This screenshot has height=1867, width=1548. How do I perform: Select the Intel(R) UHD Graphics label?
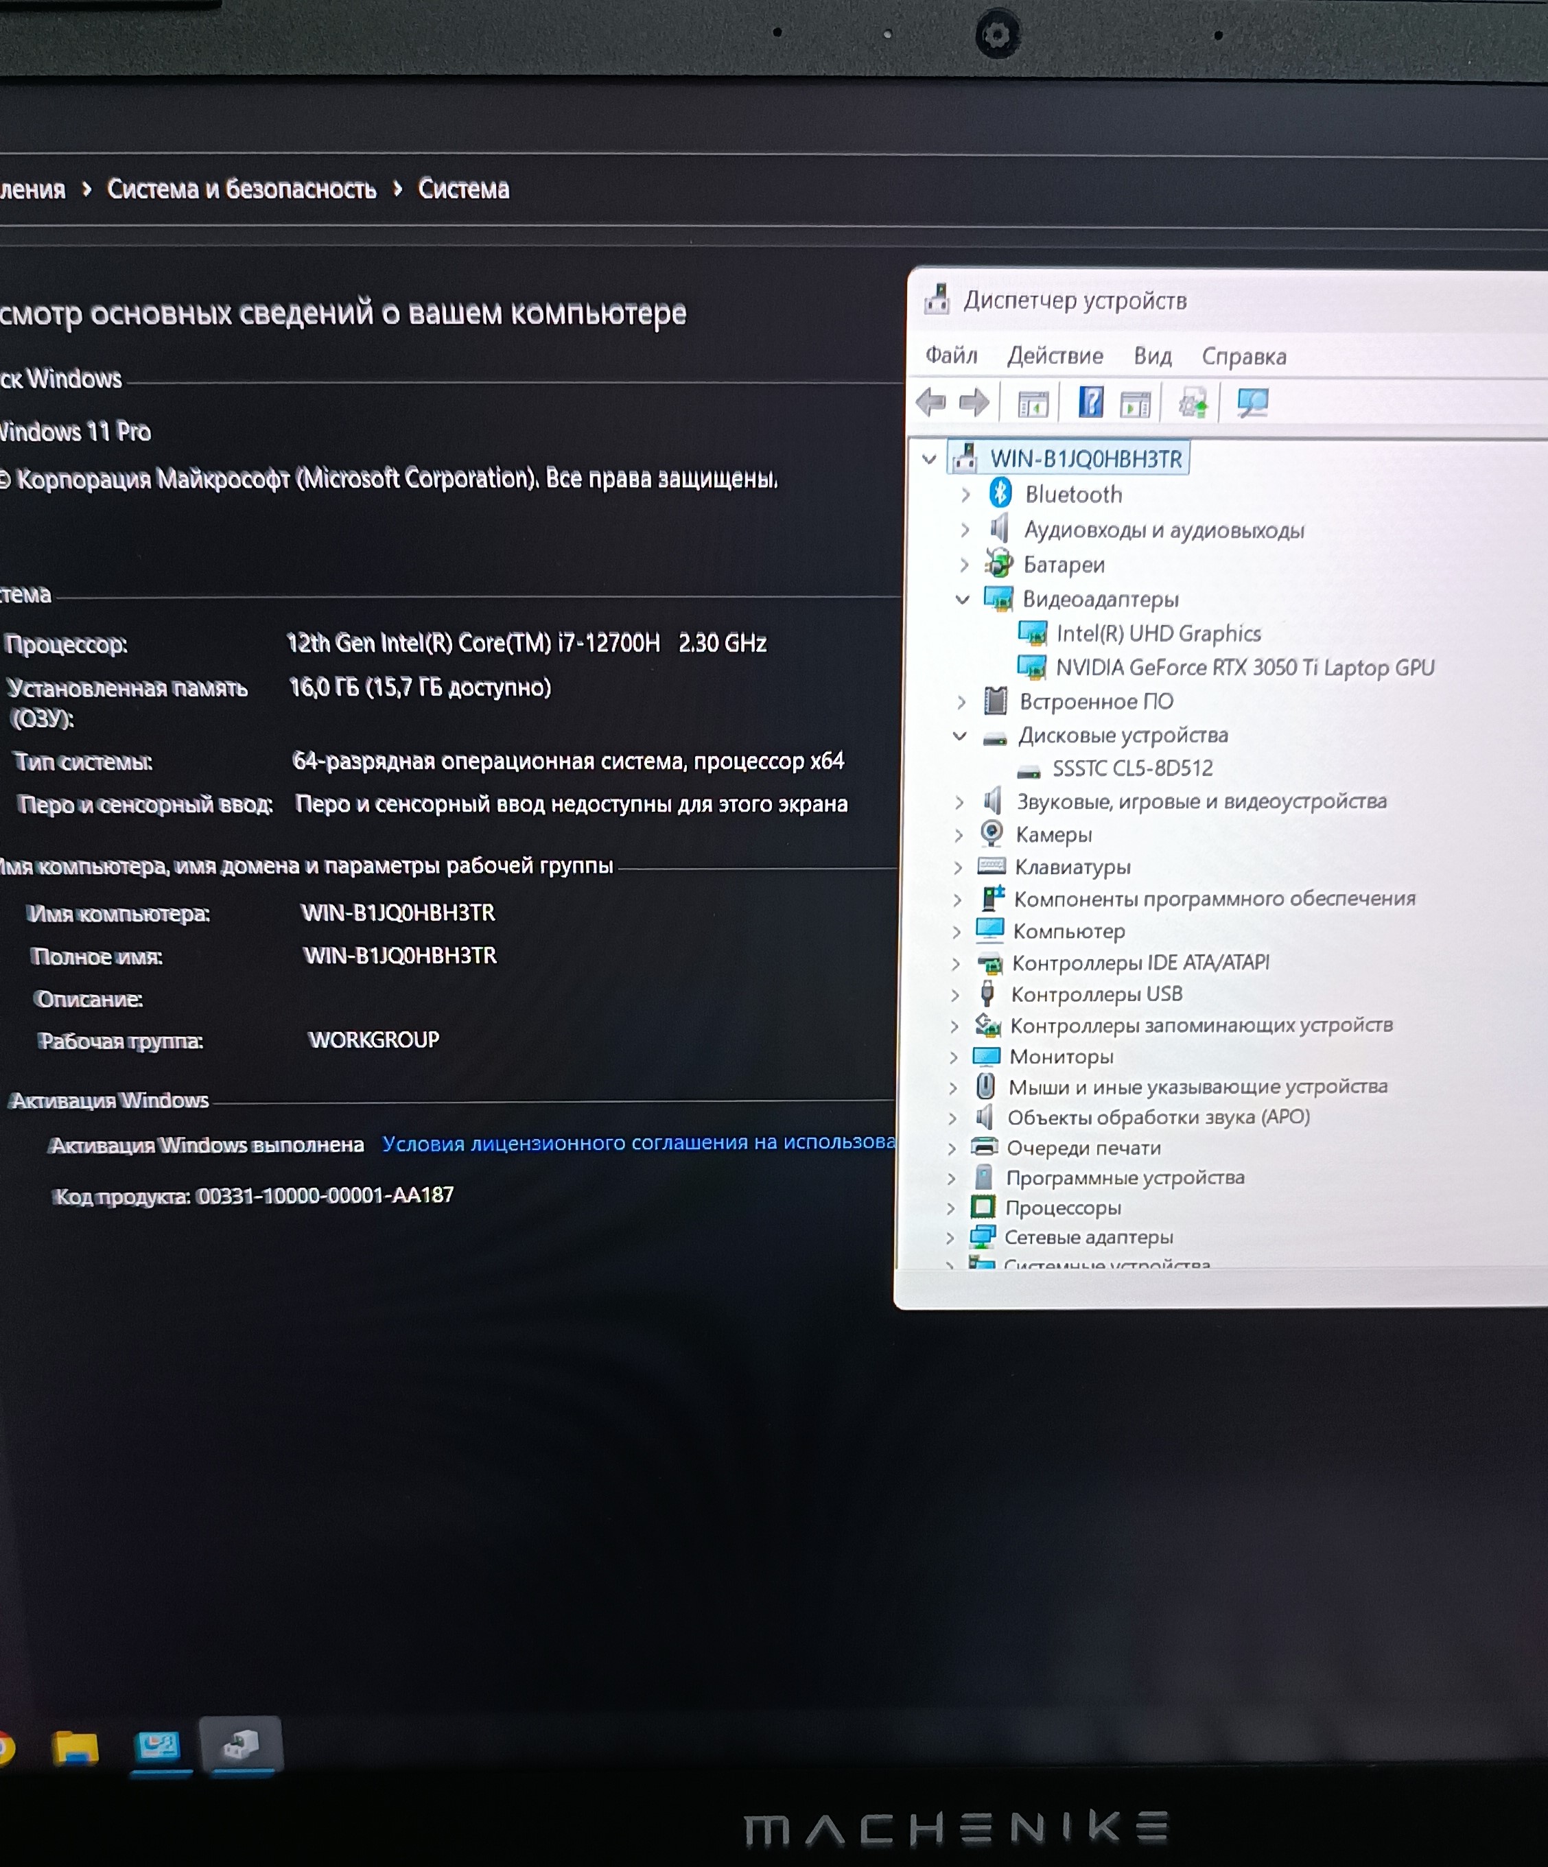[x=1158, y=633]
